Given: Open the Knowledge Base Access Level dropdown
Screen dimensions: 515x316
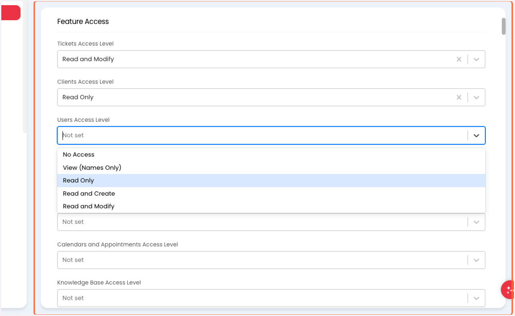Looking at the screenshot, I should (x=271, y=298).
